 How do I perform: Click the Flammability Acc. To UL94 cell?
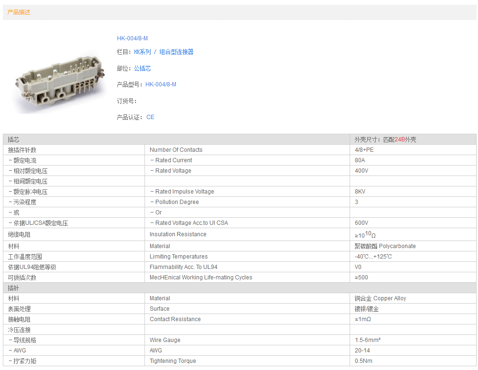coord(183,267)
